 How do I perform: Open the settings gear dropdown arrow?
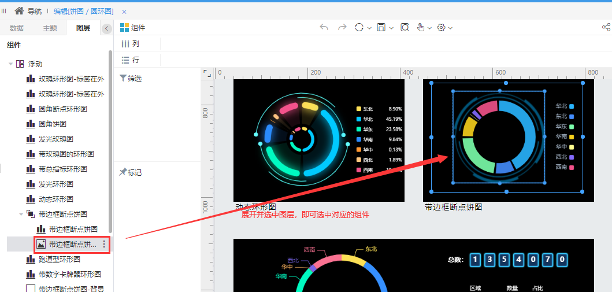coord(450,28)
